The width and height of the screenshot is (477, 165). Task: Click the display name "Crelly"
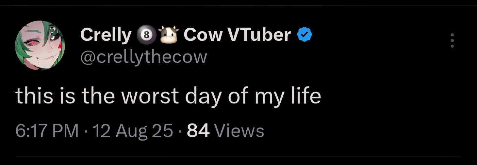106,35
